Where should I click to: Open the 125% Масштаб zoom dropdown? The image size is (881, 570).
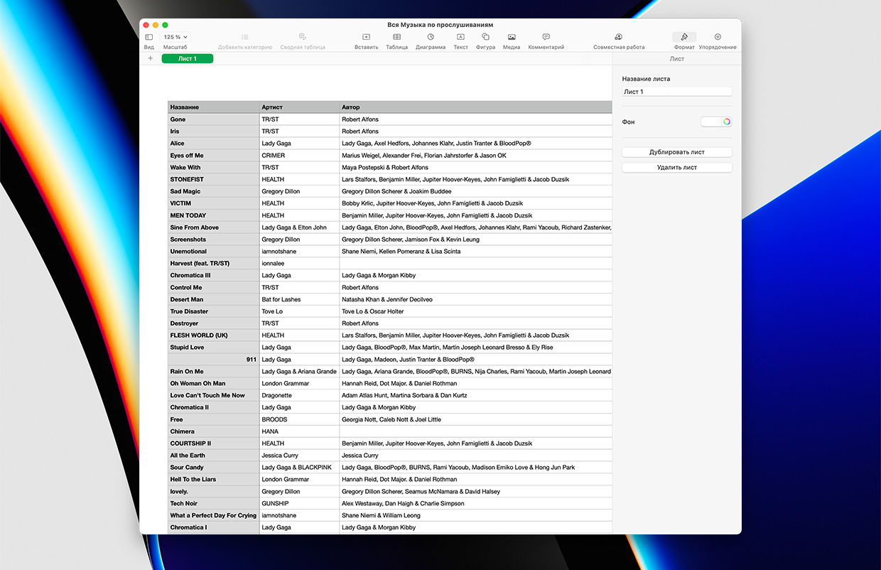coord(175,36)
